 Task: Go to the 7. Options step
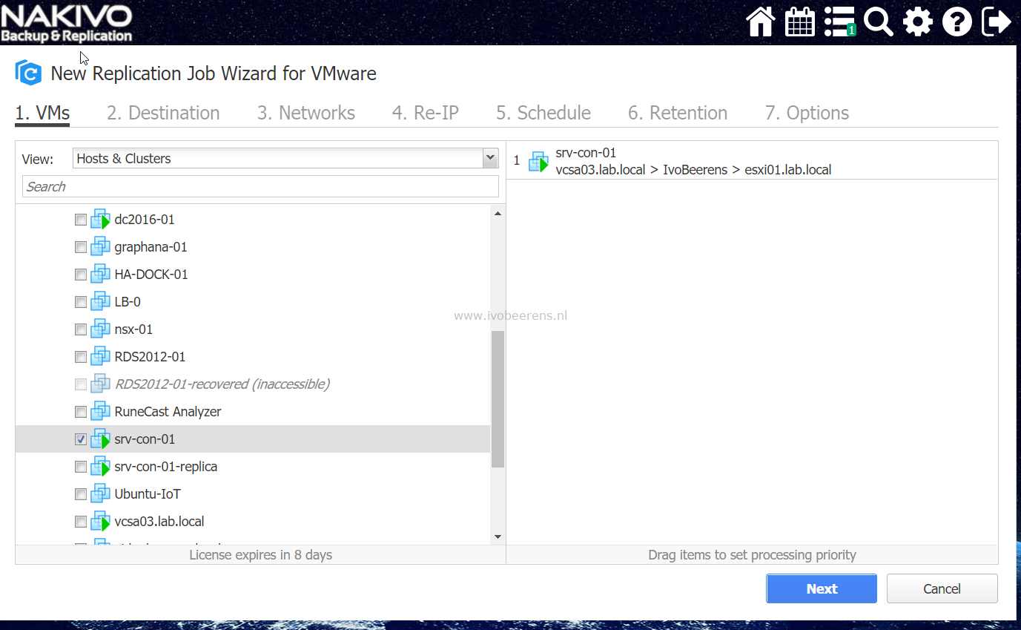point(807,113)
